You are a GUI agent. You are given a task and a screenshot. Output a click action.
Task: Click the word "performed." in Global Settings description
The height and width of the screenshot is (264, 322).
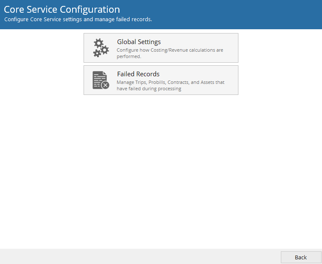(129, 56)
